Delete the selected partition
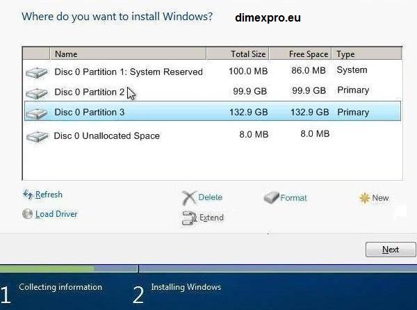 210,197
